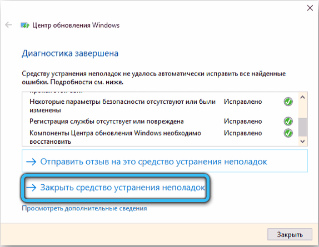This screenshot has height=247, width=319.
Task: Click 'Исправлено' status for security parameters row
Action: (x=243, y=102)
